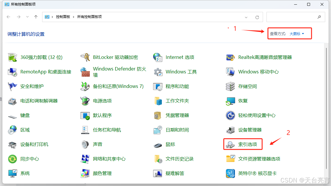This screenshot has width=331, height=186.
Task: Open 疑难解答 icon
Action: click(158, 173)
